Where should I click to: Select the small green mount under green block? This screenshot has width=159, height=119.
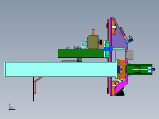(79, 60)
